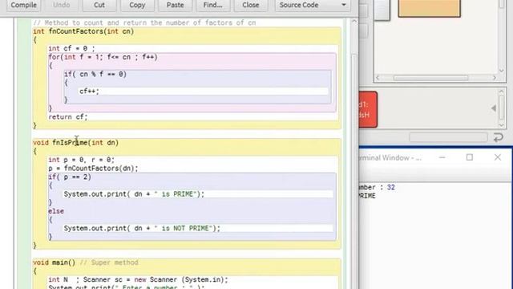Click the Paste toolbar button
513x289 pixels.
coord(175,6)
